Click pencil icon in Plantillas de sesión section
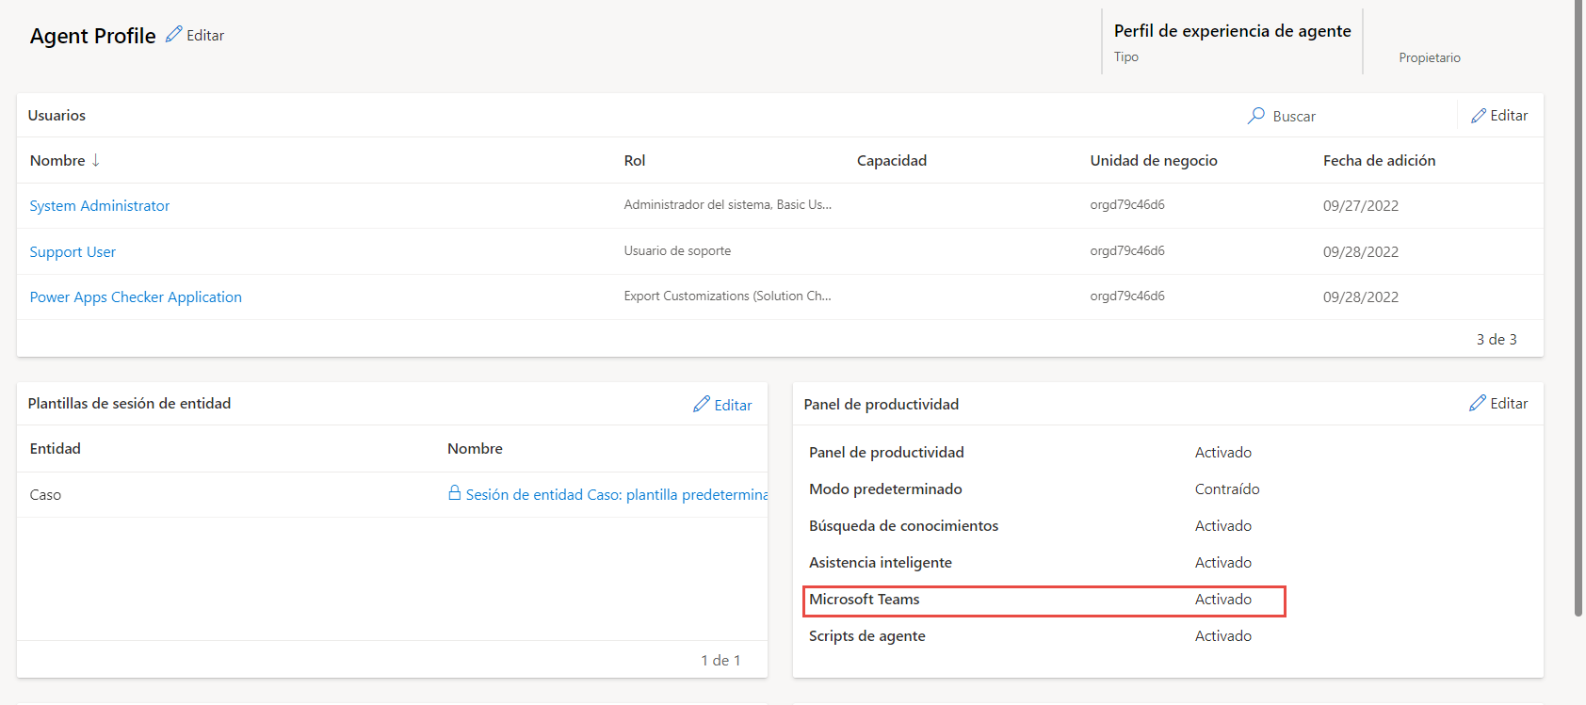 [702, 405]
